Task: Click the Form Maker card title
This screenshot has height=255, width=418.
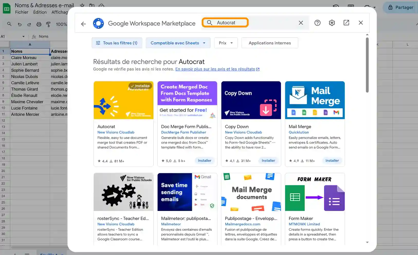Action: (301, 218)
